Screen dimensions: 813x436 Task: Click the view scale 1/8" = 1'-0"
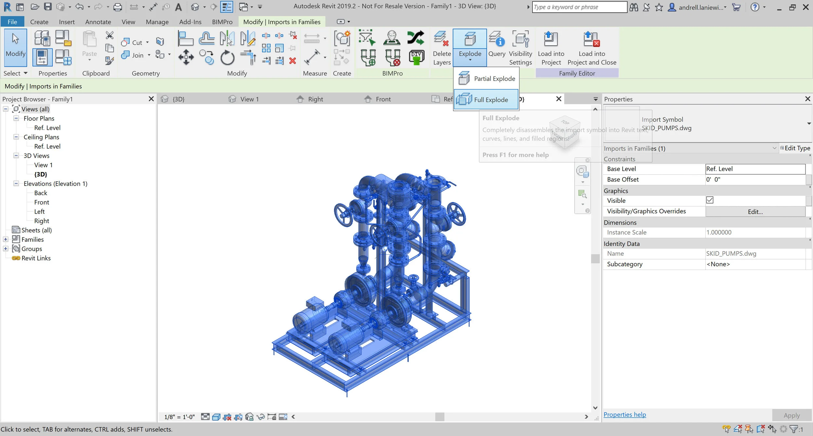180,417
